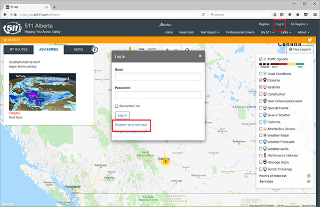Expand the Points of Interest section
The height and width of the screenshot is (207, 320).
(309, 176)
